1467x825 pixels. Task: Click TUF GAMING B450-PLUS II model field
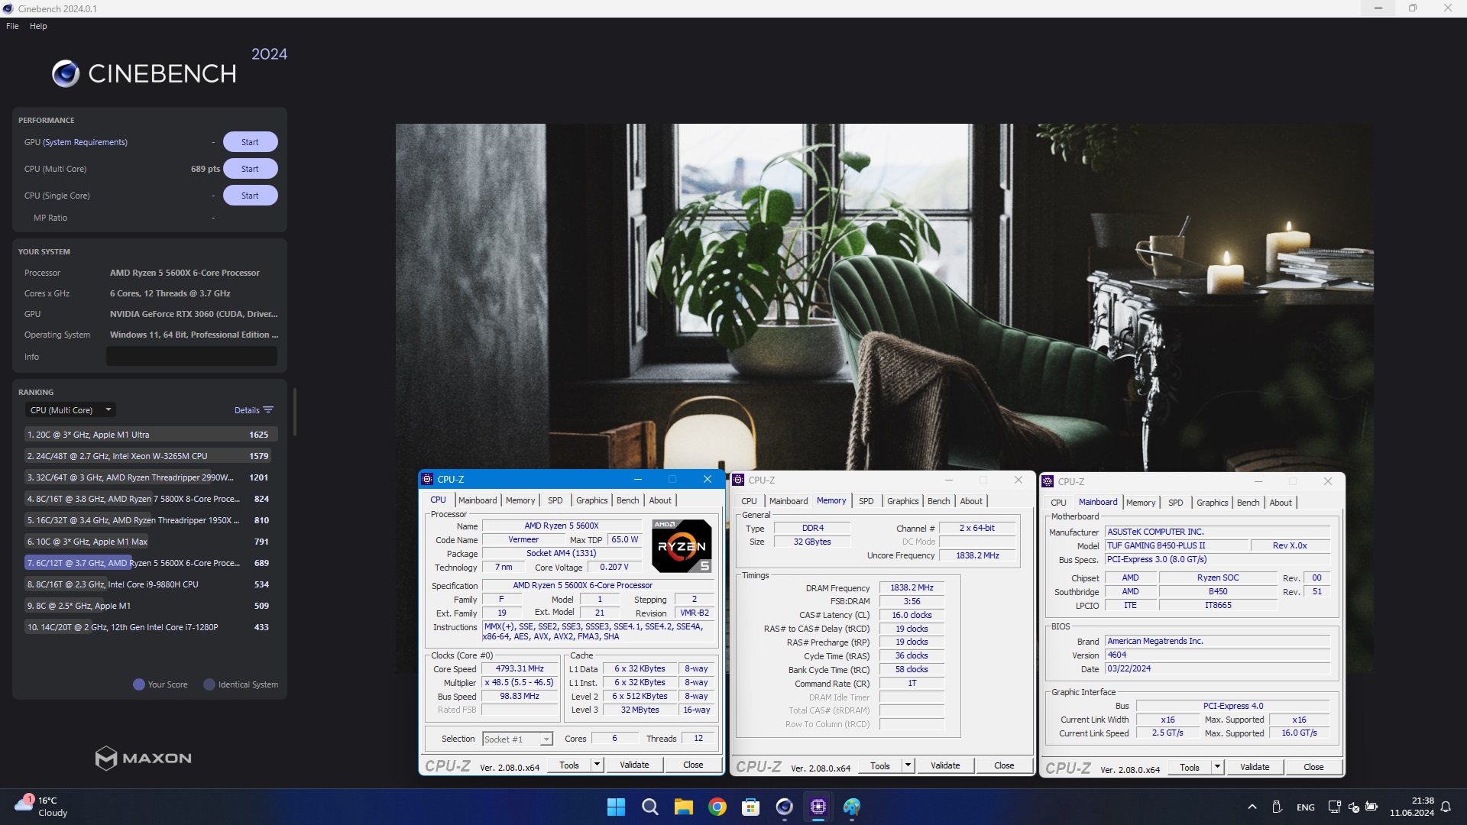point(1177,545)
